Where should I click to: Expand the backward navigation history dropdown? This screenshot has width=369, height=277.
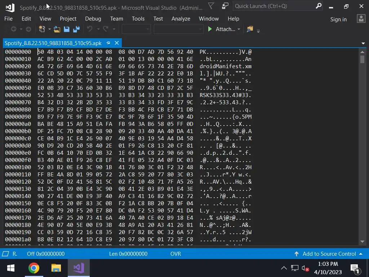21,29
